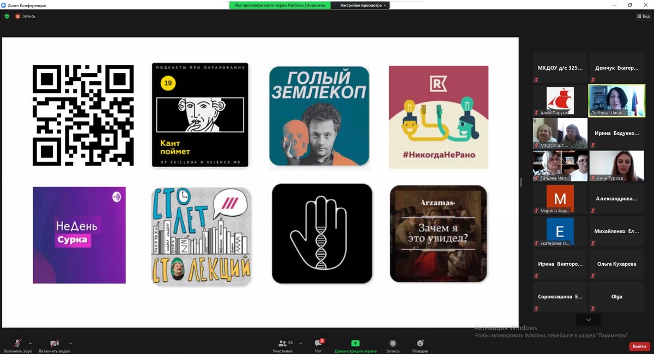Screen dimensions: 654x354
Task: Click the Zoom logo in title bar
Action: pyautogui.click(x=4, y=5)
